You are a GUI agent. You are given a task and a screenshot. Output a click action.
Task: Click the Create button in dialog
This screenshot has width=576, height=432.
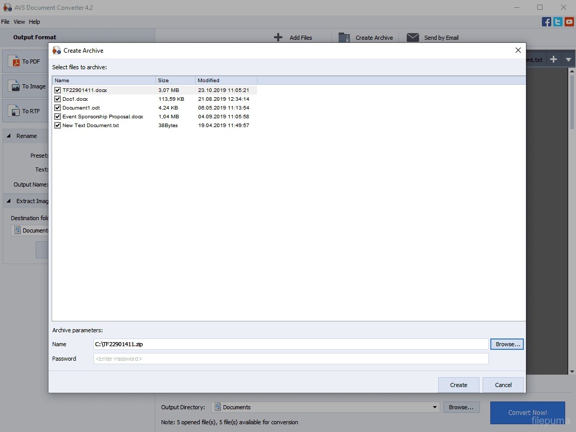[x=458, y=385]
